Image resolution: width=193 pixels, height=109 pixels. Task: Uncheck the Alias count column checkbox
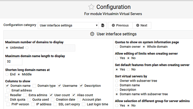click(74, 95)
